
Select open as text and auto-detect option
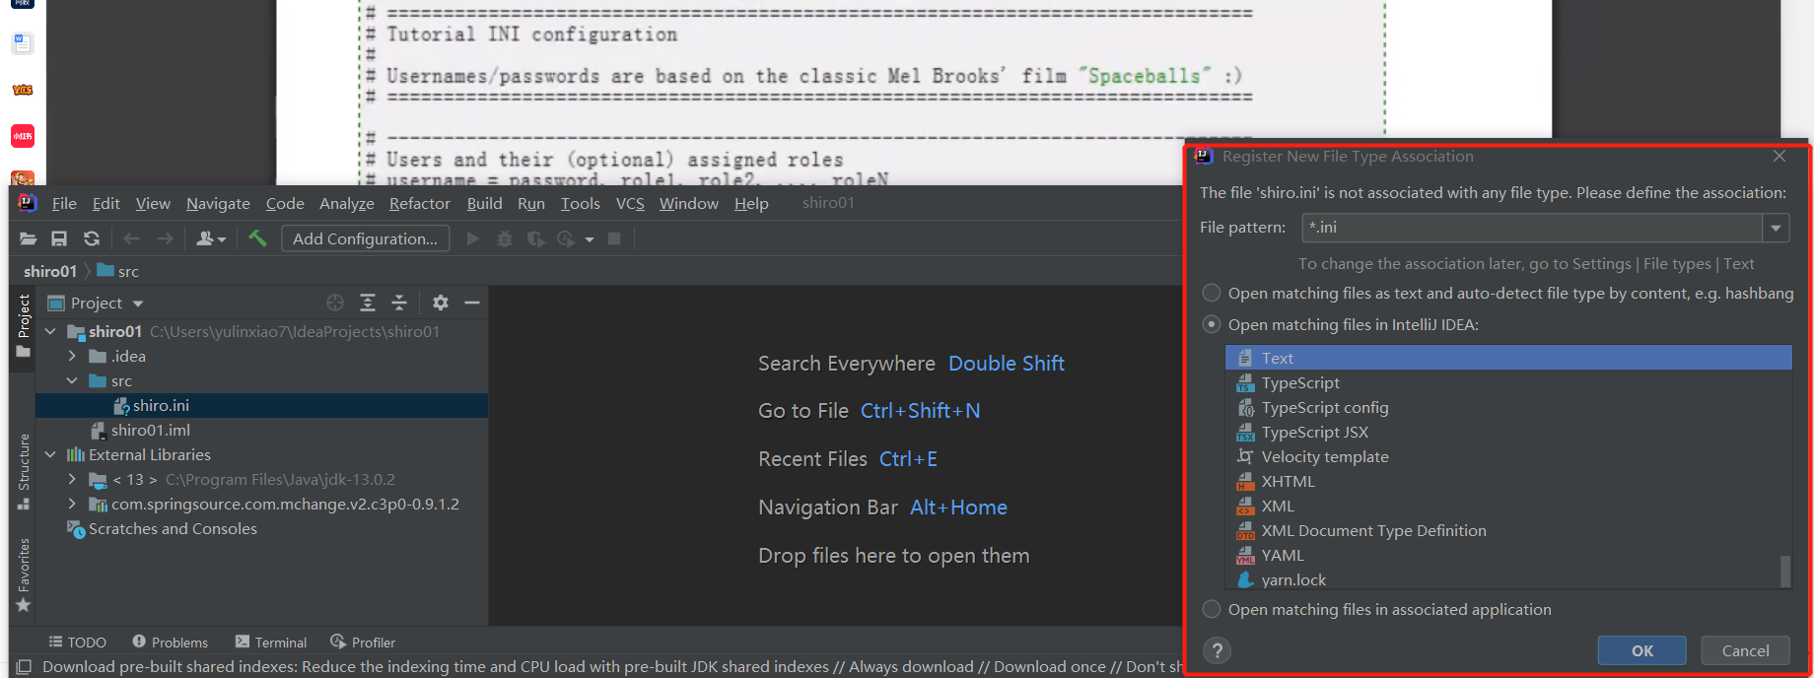coord(1212,293)
